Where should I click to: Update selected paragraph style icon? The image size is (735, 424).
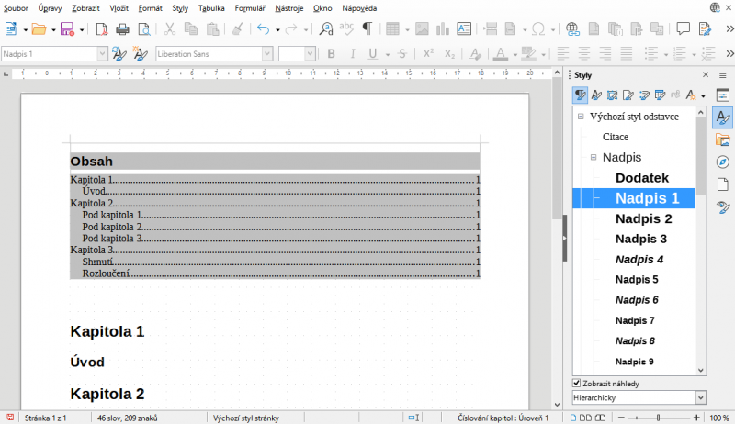pos(119,54)
